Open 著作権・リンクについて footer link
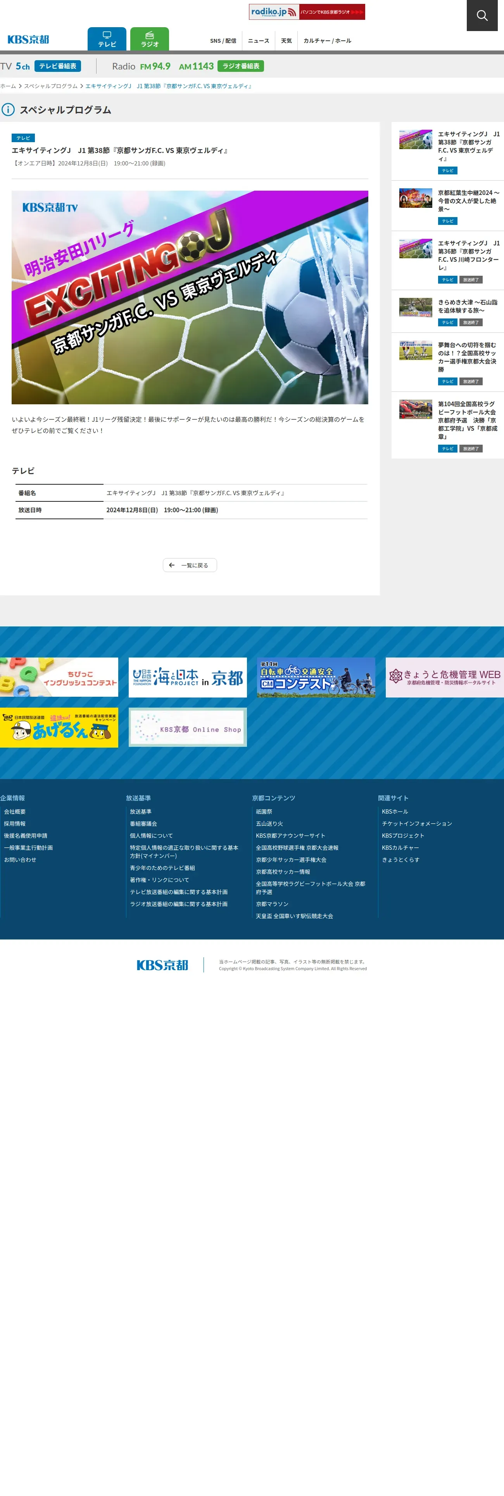The height and width of the screenshot is (1496, 504). click(x=159, y=880)
